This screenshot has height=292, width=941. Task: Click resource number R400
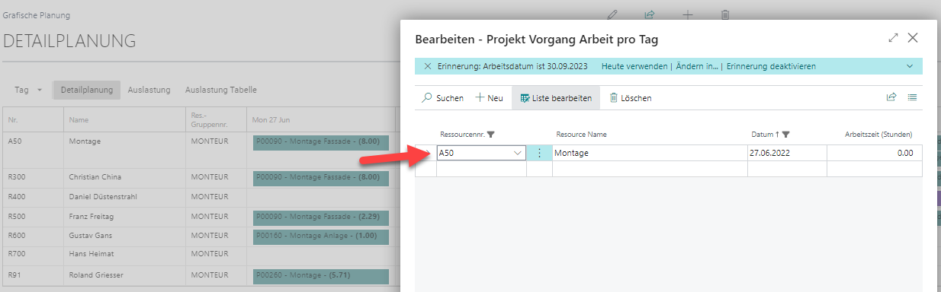[16, 197]
